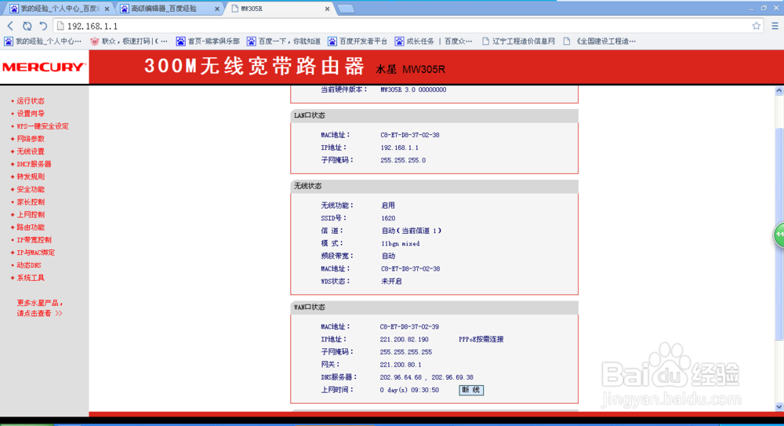Open the 我的经验_个人中心 bookmark

[42, 42]
